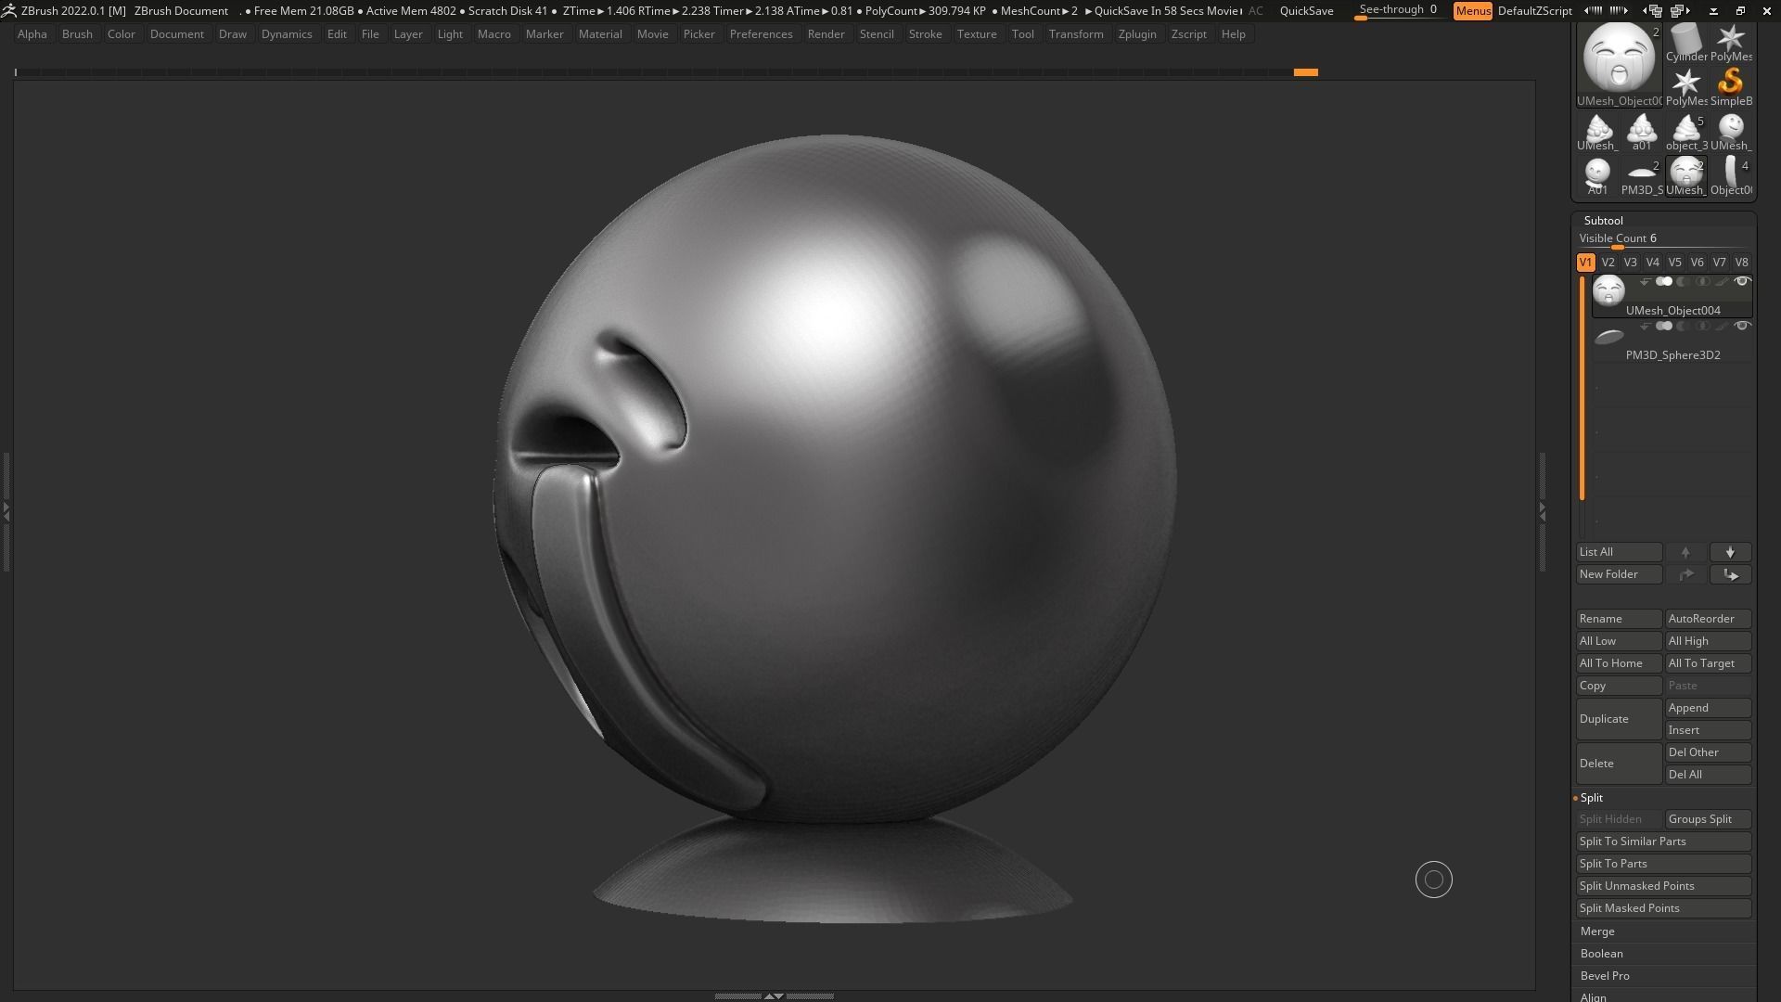The width and height of the screenshot is (1781, 1002).
Task: Toggle polypaint brush icon on PM3D_Sphere3D2
Action: [1722, 327]
